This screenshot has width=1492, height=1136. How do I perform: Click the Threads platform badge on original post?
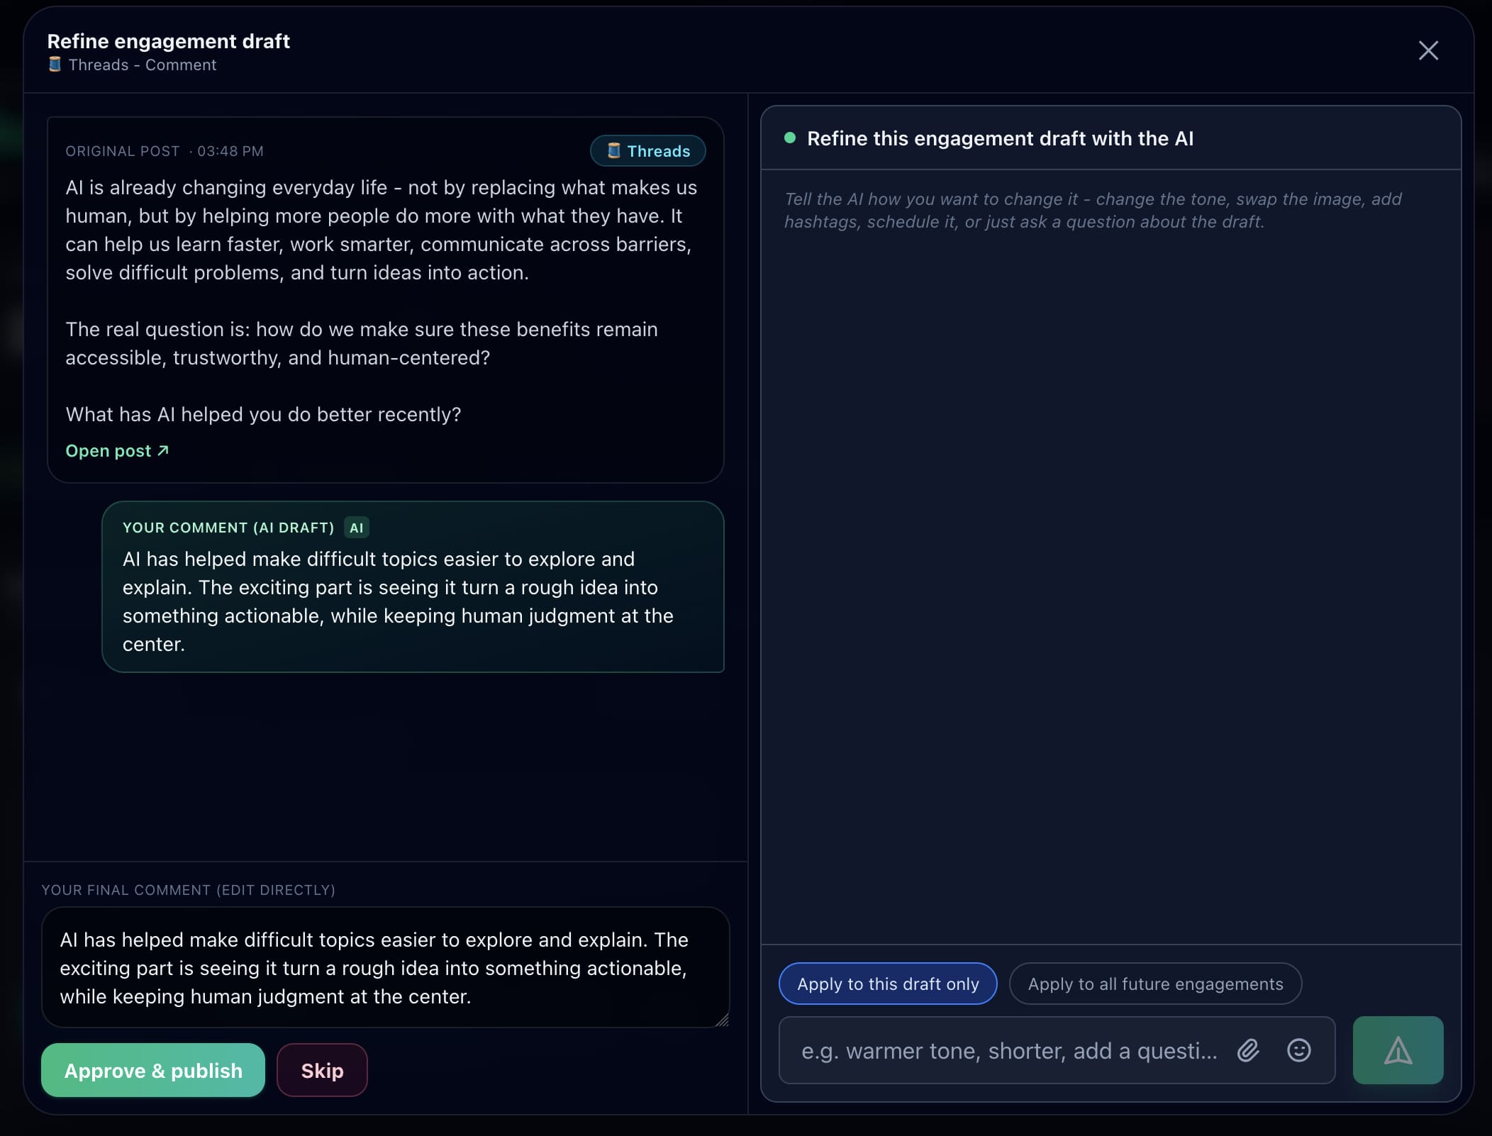648,151
